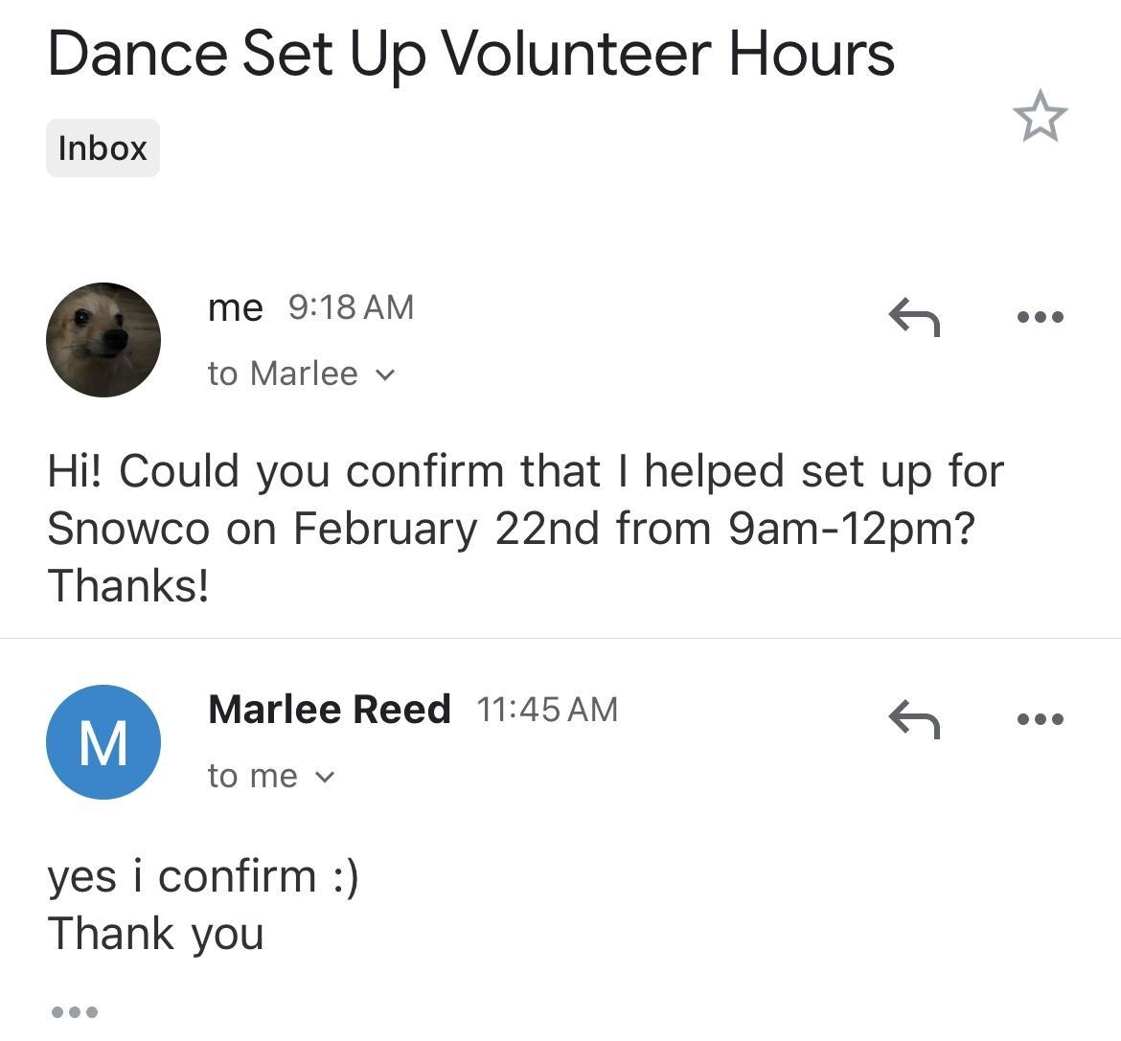Click the blue M avatar icon
The image size is (1121, 1041).
click(103, 742)
